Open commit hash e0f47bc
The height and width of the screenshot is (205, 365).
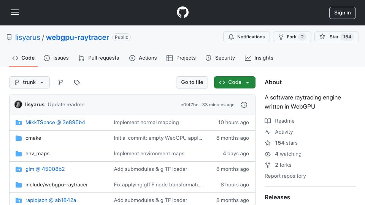point(189,105)
